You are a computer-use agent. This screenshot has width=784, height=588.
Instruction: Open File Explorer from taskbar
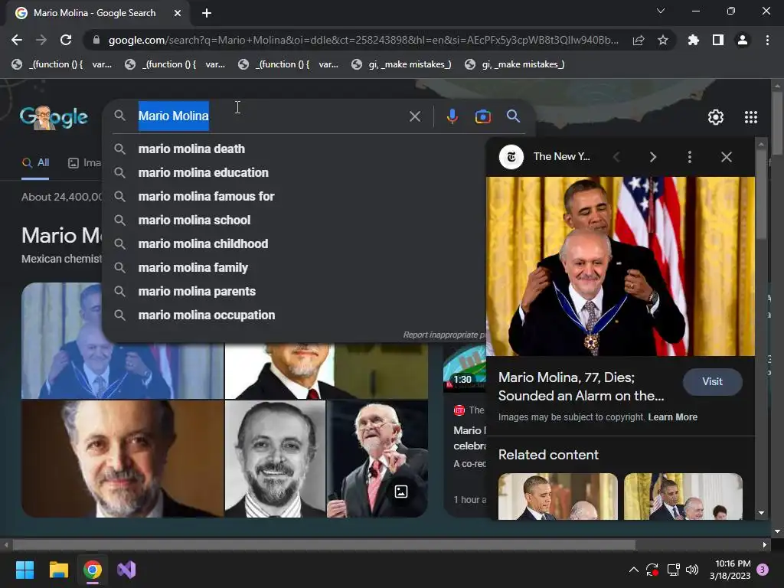coord(58,570)
